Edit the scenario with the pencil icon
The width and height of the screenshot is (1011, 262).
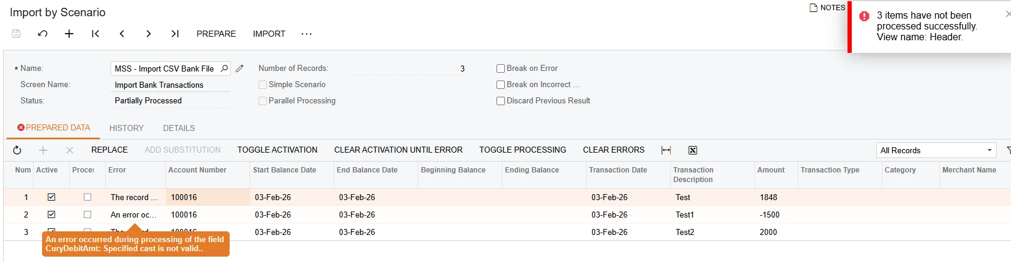(x=239, y=69)
